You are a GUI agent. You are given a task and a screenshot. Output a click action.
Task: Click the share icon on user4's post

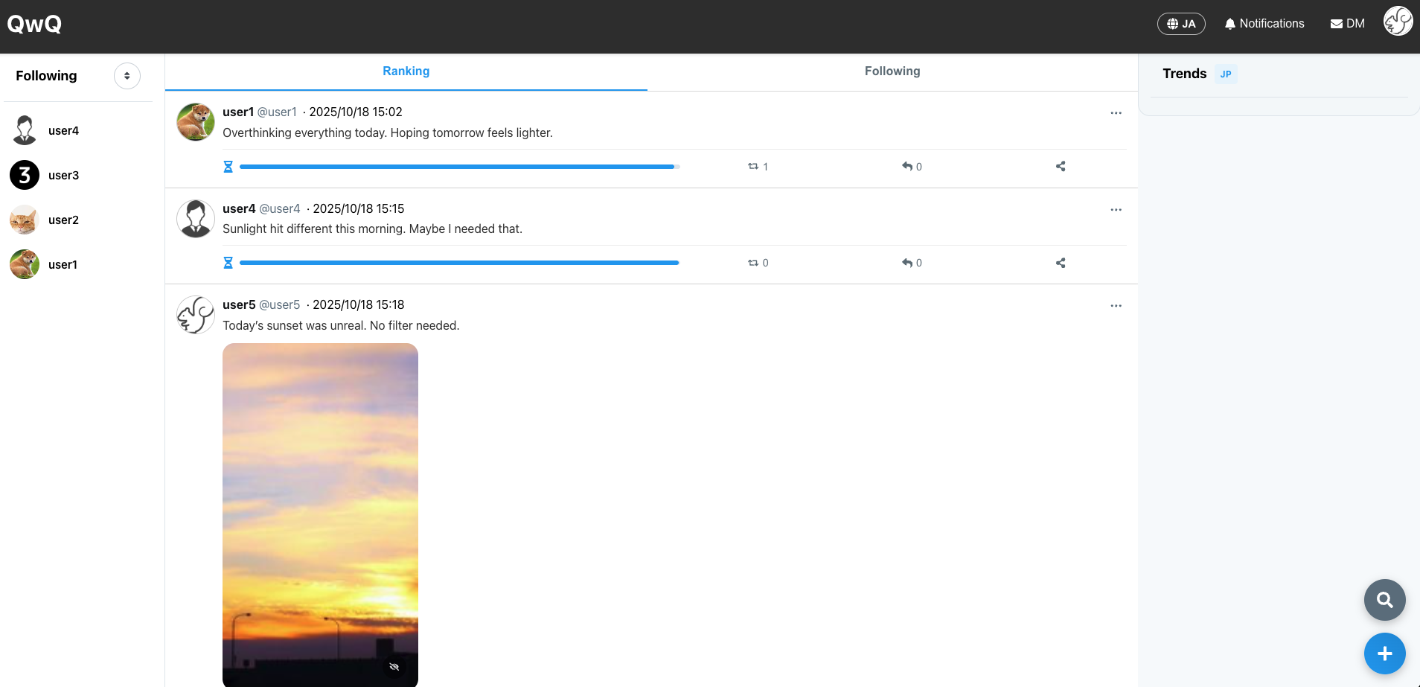coord(1061,263)
